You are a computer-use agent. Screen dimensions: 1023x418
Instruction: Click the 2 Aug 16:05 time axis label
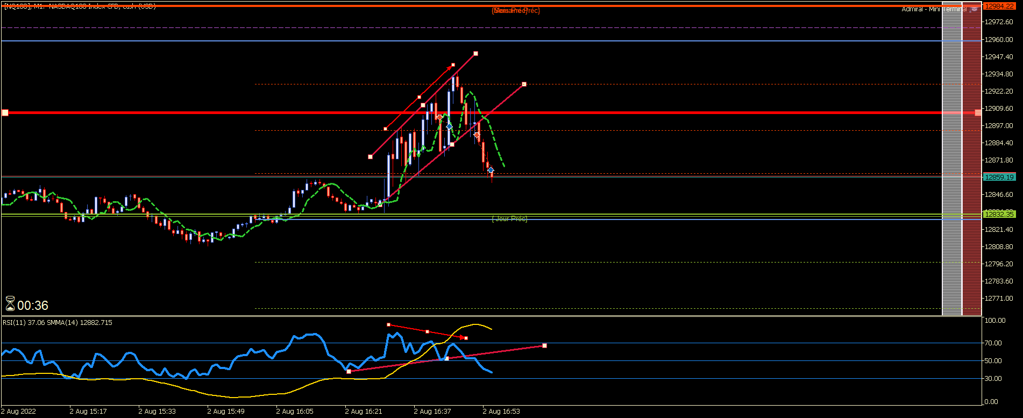click(x=295, y=412)
